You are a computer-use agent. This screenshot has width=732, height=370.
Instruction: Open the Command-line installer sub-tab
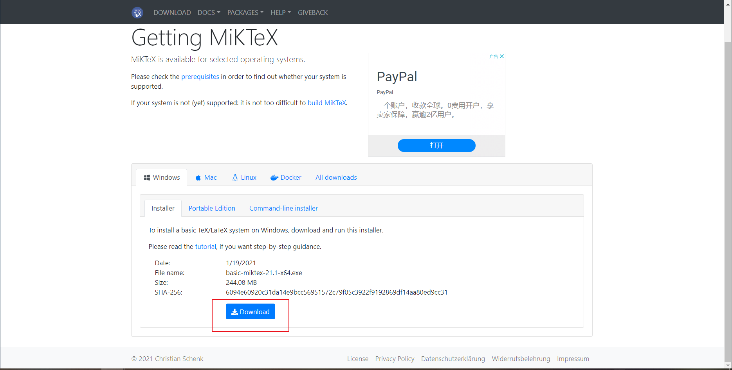(283, 208)
